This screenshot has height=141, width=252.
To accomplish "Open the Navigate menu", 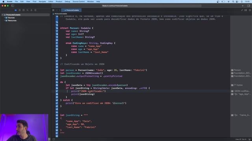I will [42, 2].
